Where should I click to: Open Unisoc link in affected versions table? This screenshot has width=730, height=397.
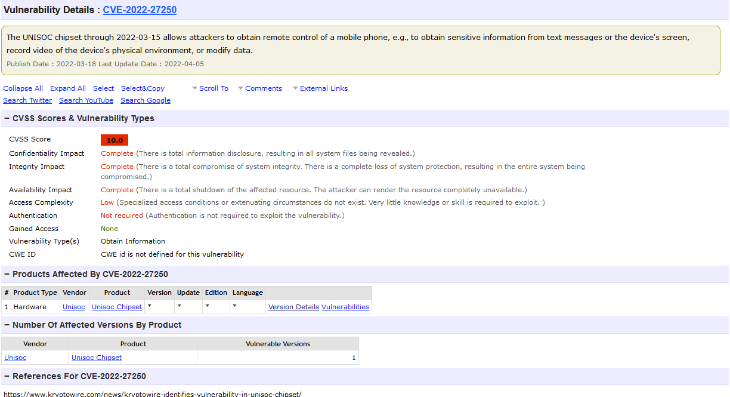[15, 358]
